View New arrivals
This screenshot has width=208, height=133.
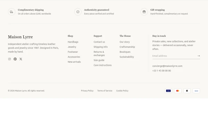(74, 62)
